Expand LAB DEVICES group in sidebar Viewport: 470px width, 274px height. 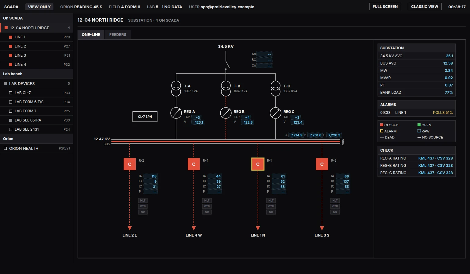coord(37,83)
